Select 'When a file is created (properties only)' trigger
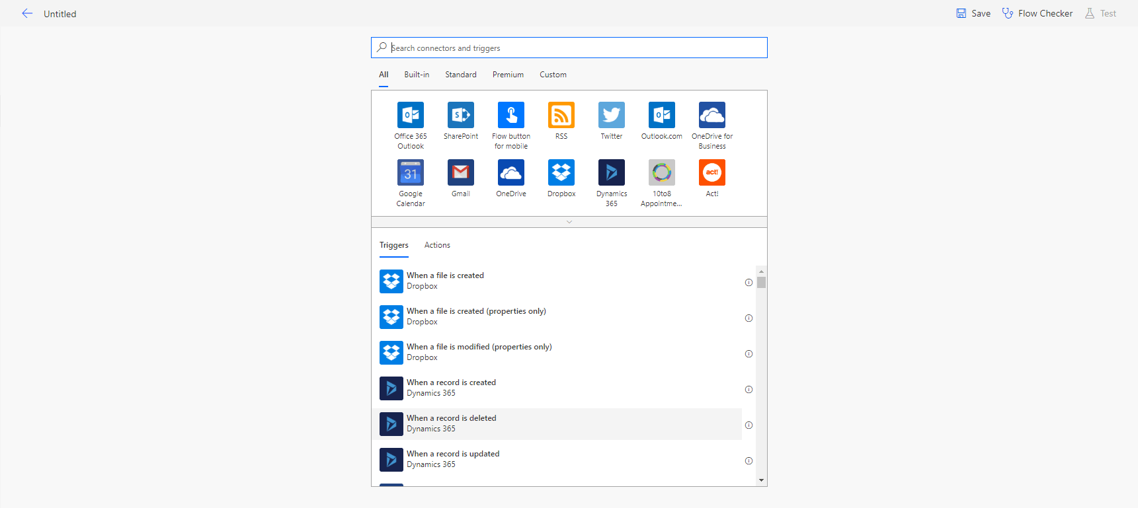Viewport: 1138px width, 508px height. [557, 317]
